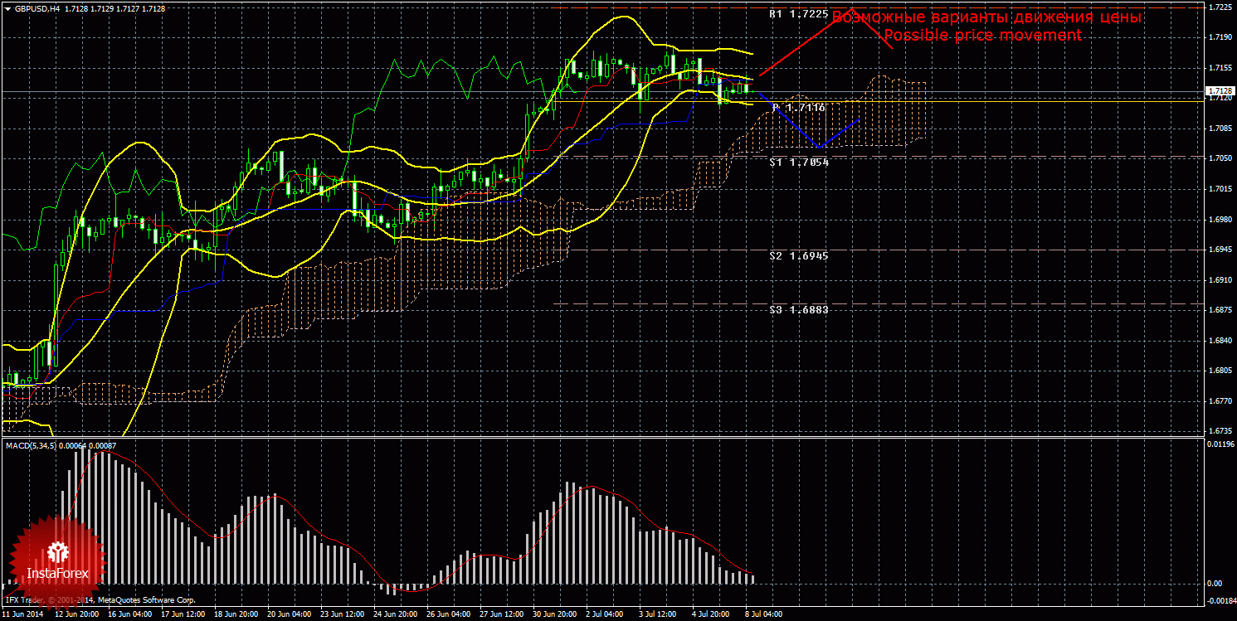The height and width of the screenshot is (621, 1237).
Task: Click the 'Possible price movement' annotation
Action: [982, 36]
